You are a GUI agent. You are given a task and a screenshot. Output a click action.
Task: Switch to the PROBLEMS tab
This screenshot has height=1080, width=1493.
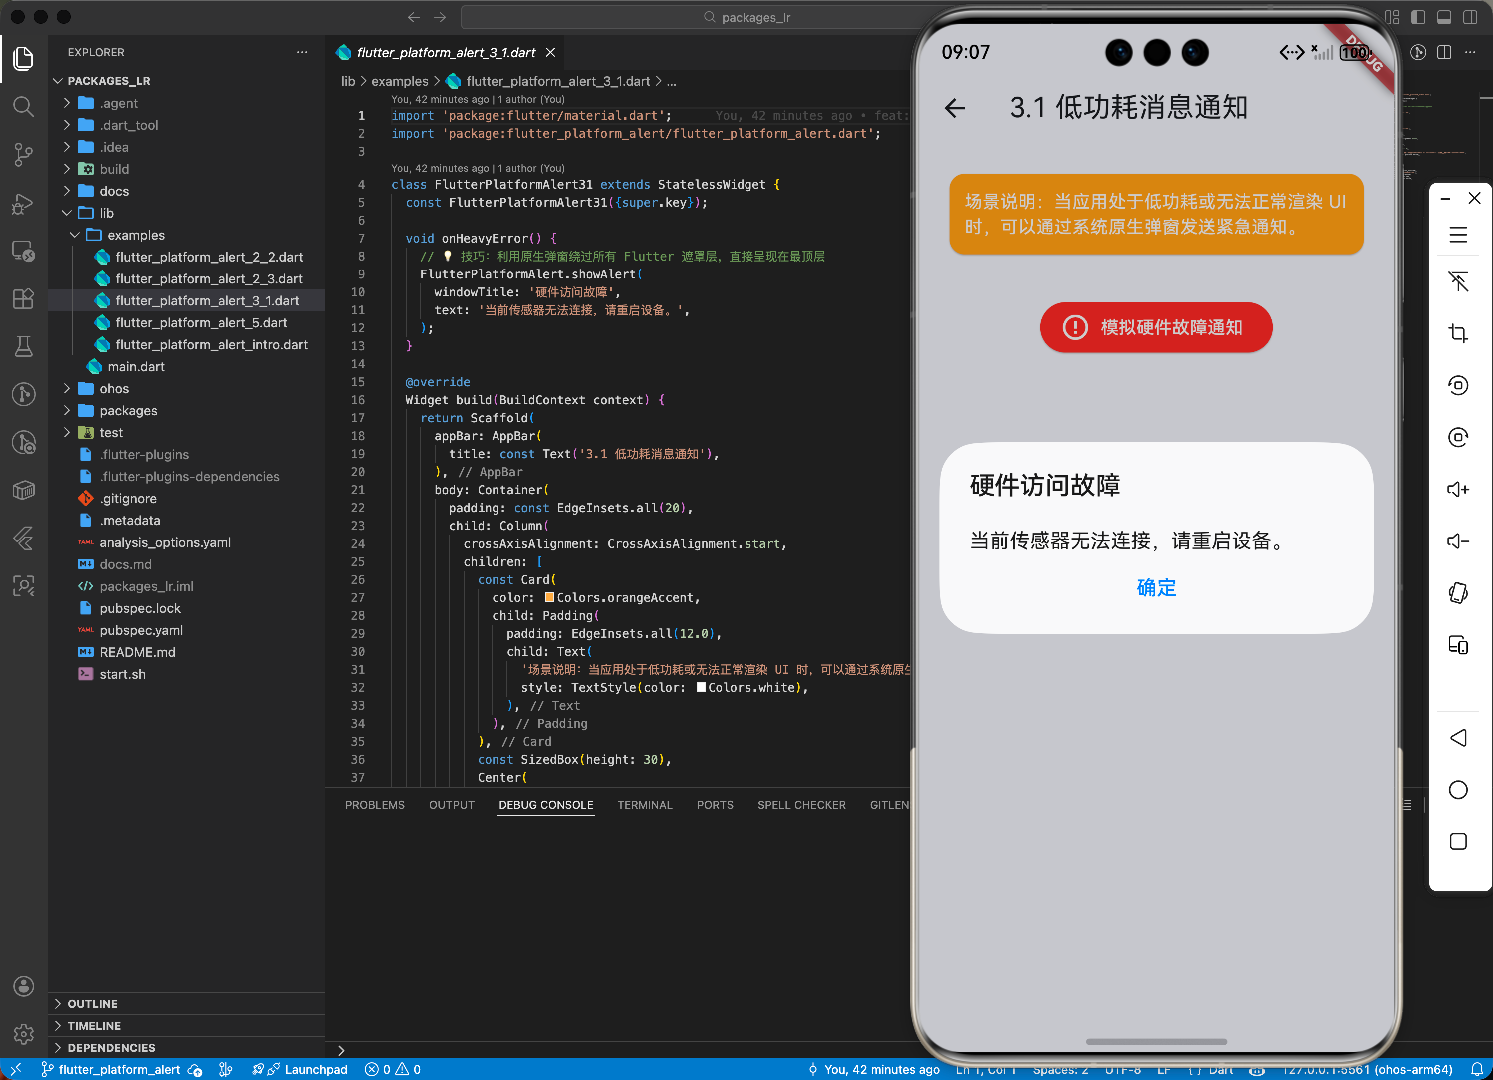pyautogui.click(x=375, y=805)
